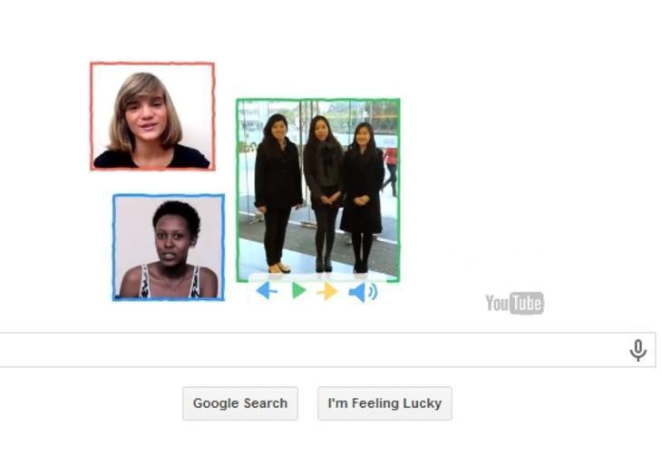Click the left woman in the green-framed video
The image size is (662, 455).
pyautogui.click(x=277, y=193)
